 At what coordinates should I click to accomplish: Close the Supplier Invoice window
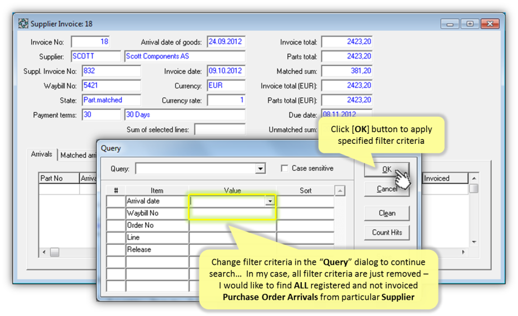(x=490, y=24)
